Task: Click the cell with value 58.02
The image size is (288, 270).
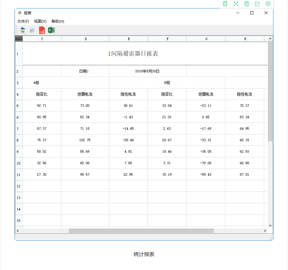Action: tap(42, 152)
